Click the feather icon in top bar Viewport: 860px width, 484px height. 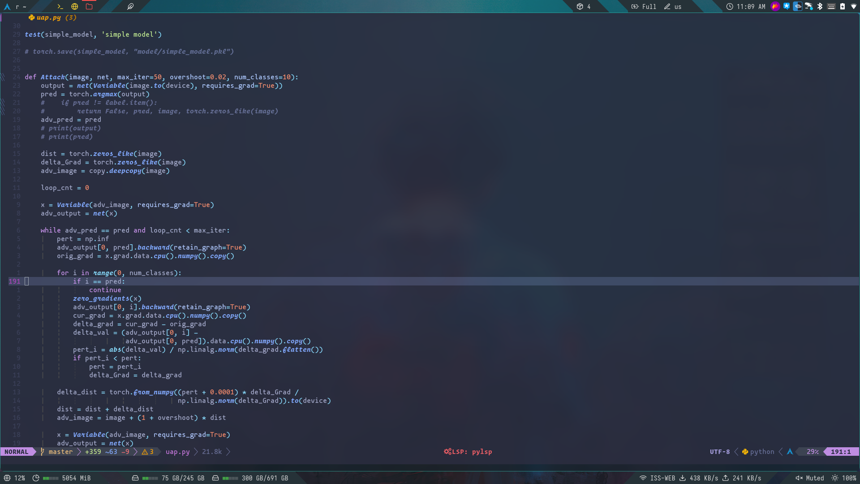pyautogui.click(x=130, y=7)
